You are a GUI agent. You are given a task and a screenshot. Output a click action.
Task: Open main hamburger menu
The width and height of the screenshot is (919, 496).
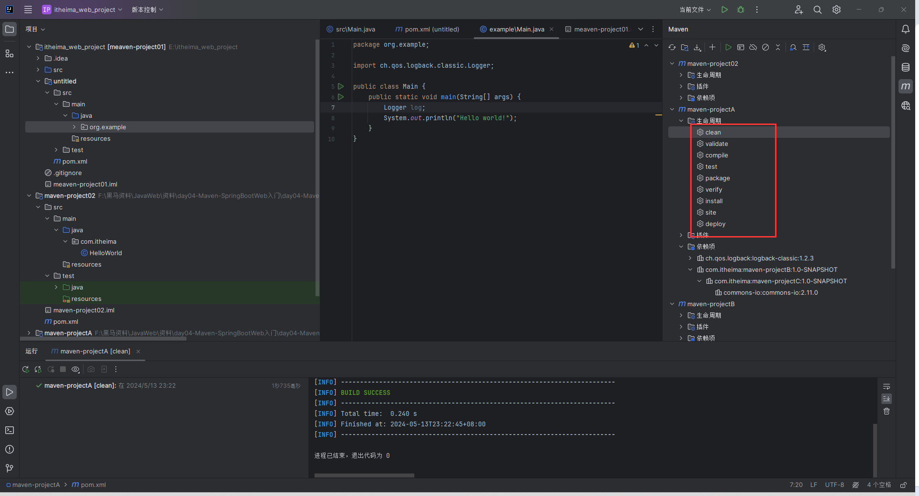click(x=28, y=10)
